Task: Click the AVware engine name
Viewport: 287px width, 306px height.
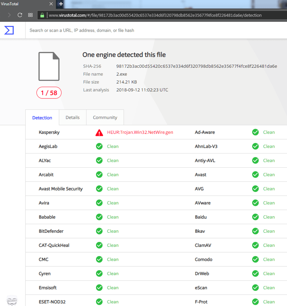Action: (x=203, y=203)
